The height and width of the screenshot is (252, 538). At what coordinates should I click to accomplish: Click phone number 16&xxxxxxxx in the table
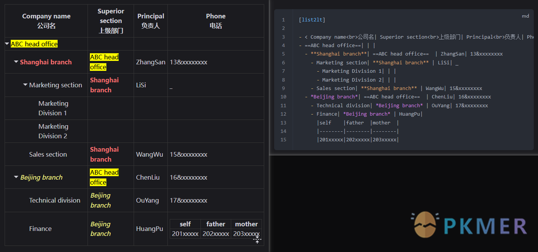pyautogui.click(x=189, y=177)
